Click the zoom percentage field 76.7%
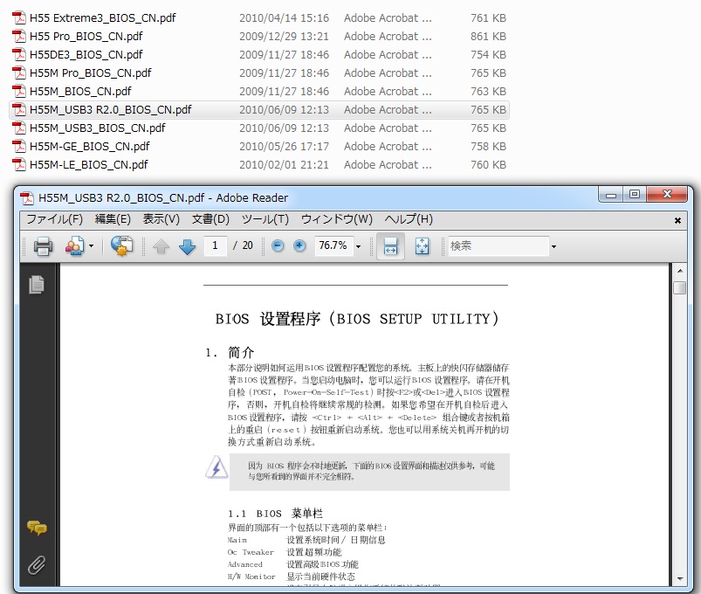The height and width of the screenshot is (594, 701). pyautogui.click(x=334, y=245)
